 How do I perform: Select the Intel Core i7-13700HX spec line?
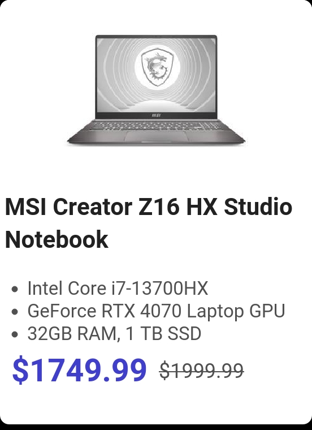point(118,288)
